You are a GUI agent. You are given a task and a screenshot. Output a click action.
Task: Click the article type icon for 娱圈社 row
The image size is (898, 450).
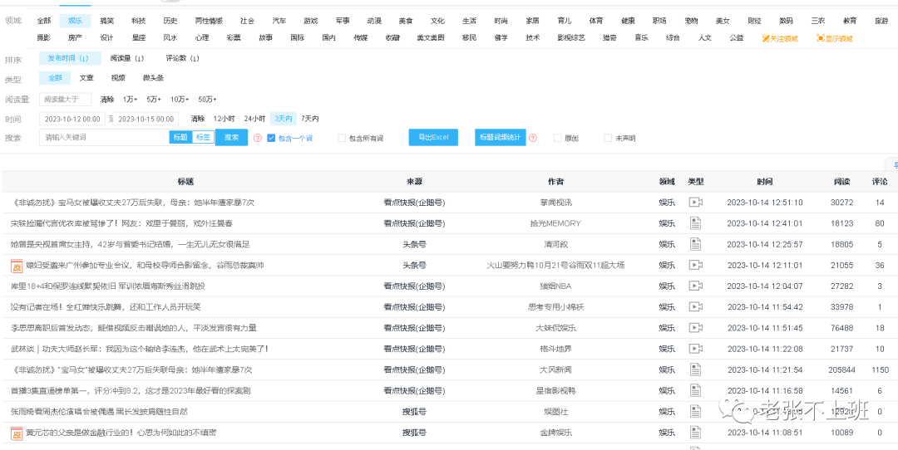pyautogui.click(x=695, y=412)
